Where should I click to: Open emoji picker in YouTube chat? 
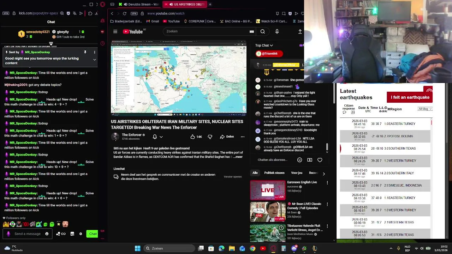point(299,160)
